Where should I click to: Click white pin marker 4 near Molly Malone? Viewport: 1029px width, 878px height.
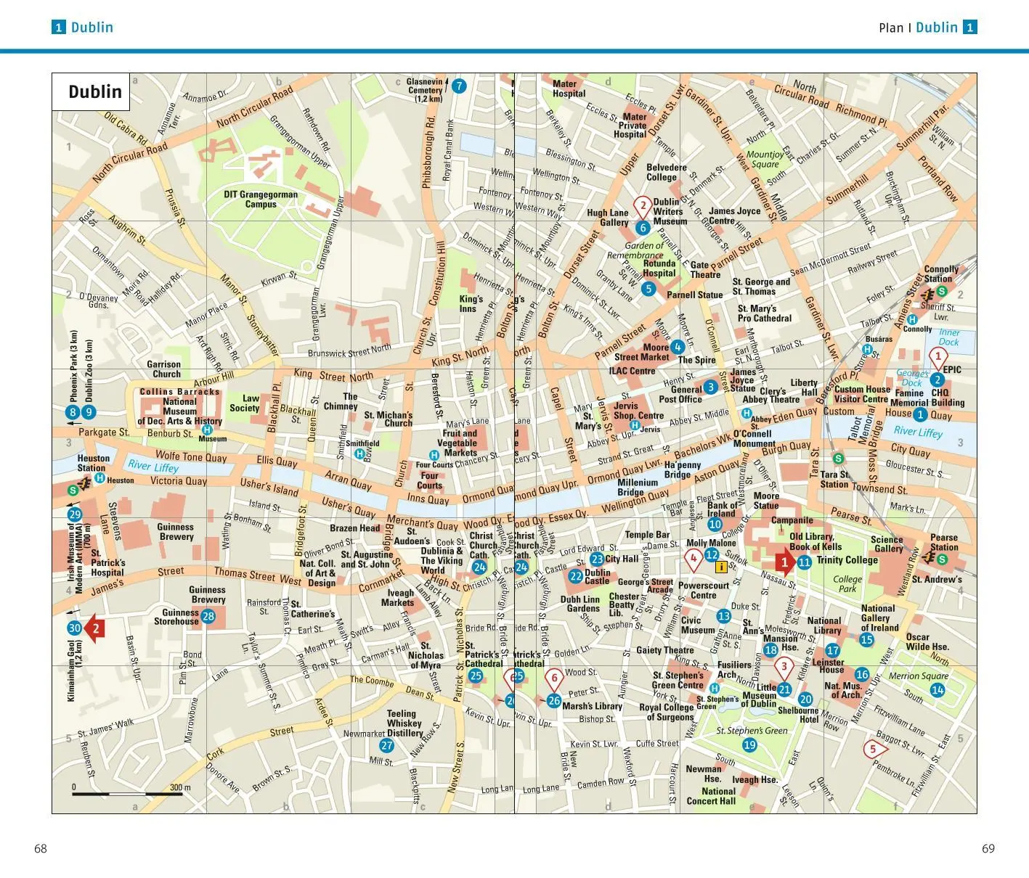pyautogui.click(x=694, y=559)
